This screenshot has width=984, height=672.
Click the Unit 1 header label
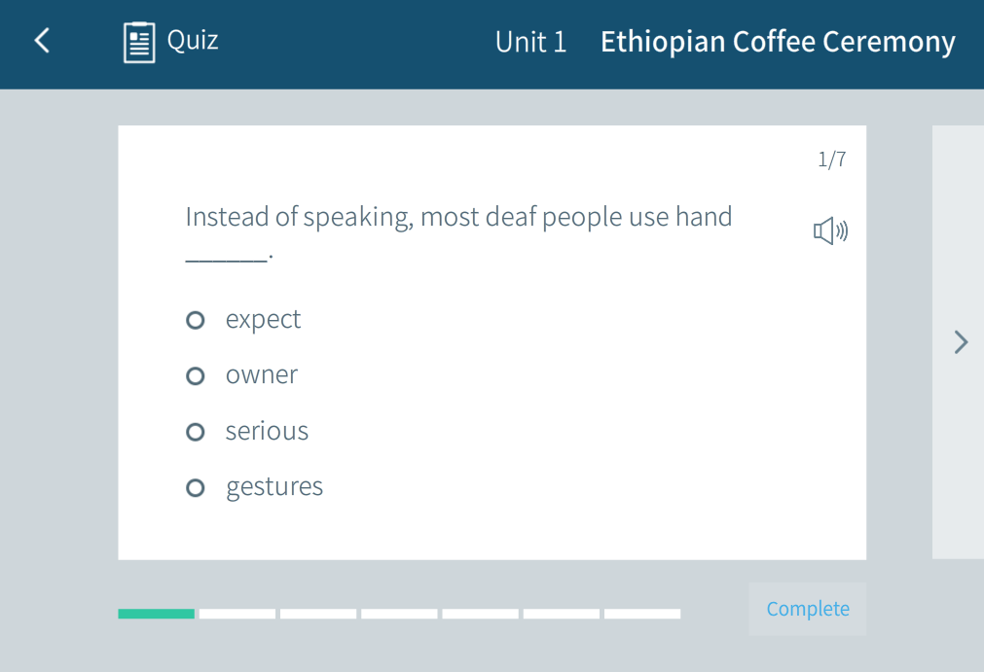(530, 42)
